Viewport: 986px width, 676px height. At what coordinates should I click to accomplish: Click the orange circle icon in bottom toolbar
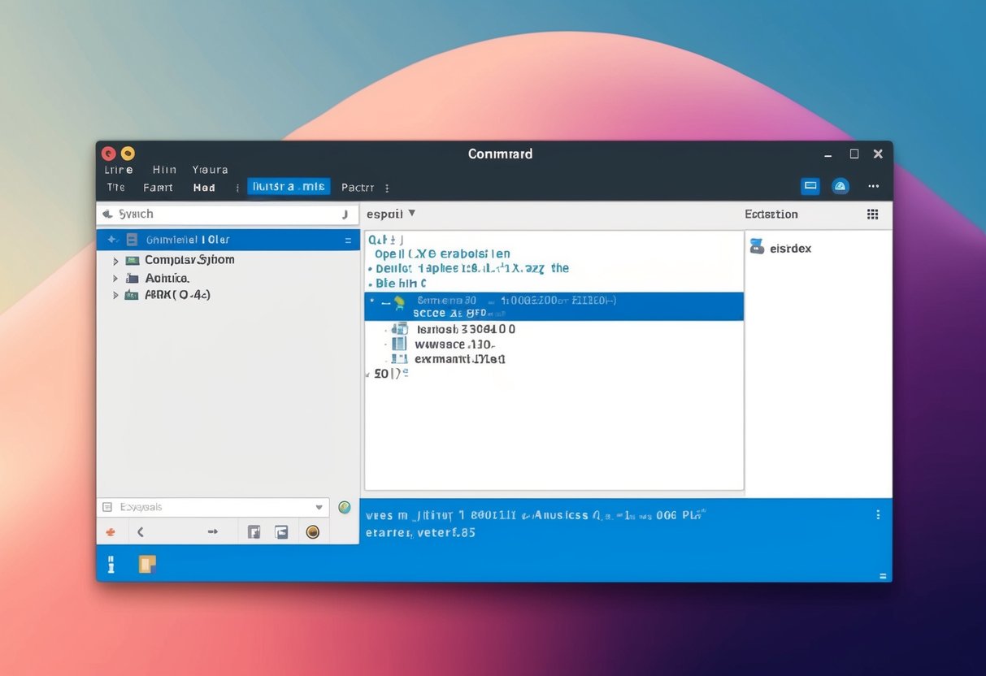[313, 531]
